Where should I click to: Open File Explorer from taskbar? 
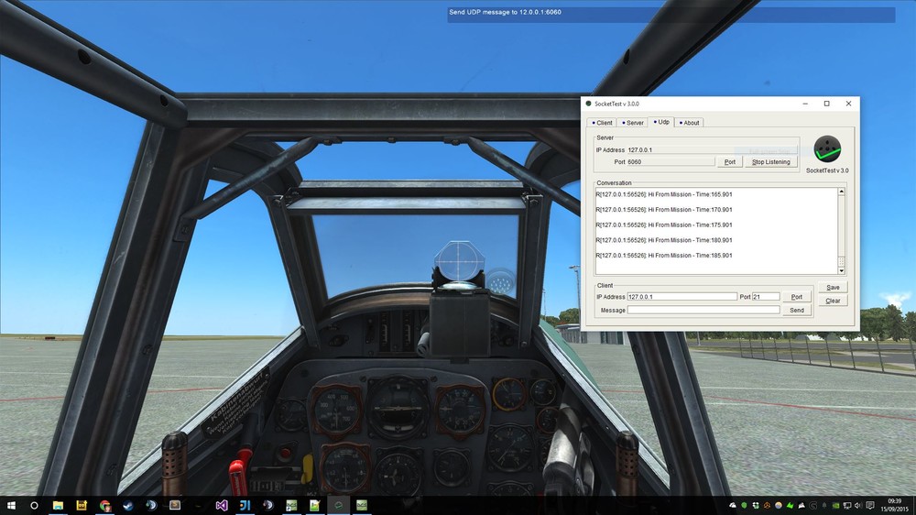(x=58, y=506)
